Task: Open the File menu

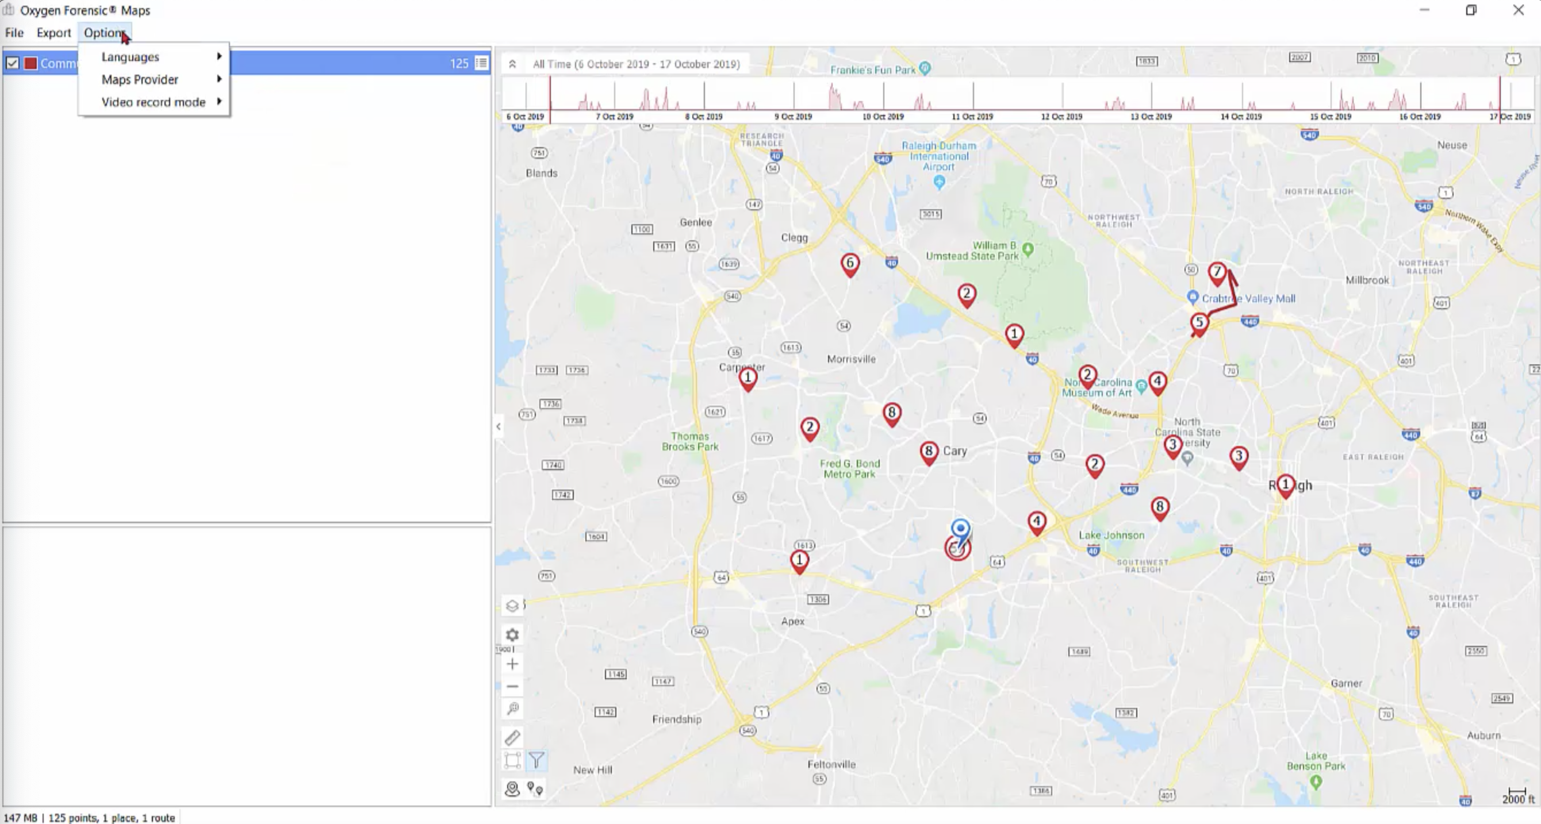Action: coord(14,32)
